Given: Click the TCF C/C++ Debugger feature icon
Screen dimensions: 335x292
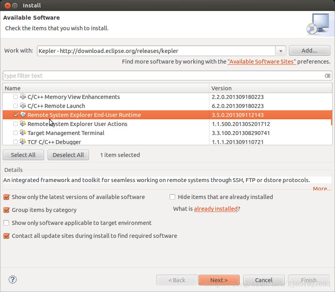Looking at the screenshot, I should [23, 142].
